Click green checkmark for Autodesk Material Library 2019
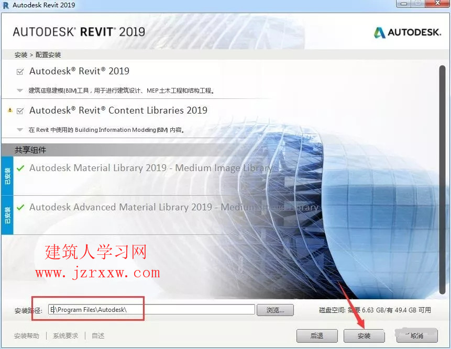 coord(20,168)
